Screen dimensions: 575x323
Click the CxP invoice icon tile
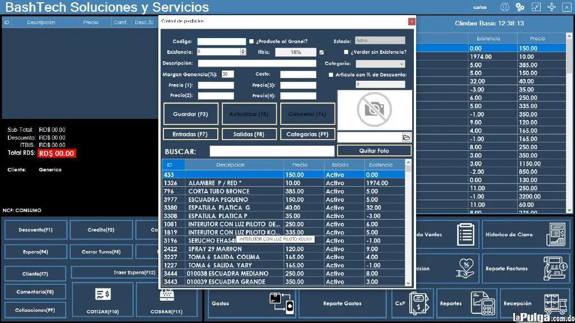419,303
